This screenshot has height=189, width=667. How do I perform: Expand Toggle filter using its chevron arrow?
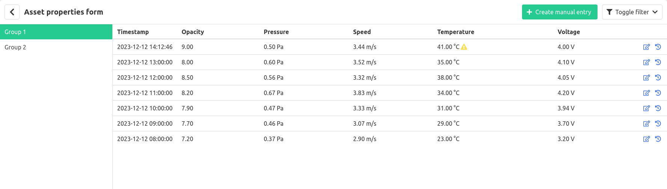[655, 12]
